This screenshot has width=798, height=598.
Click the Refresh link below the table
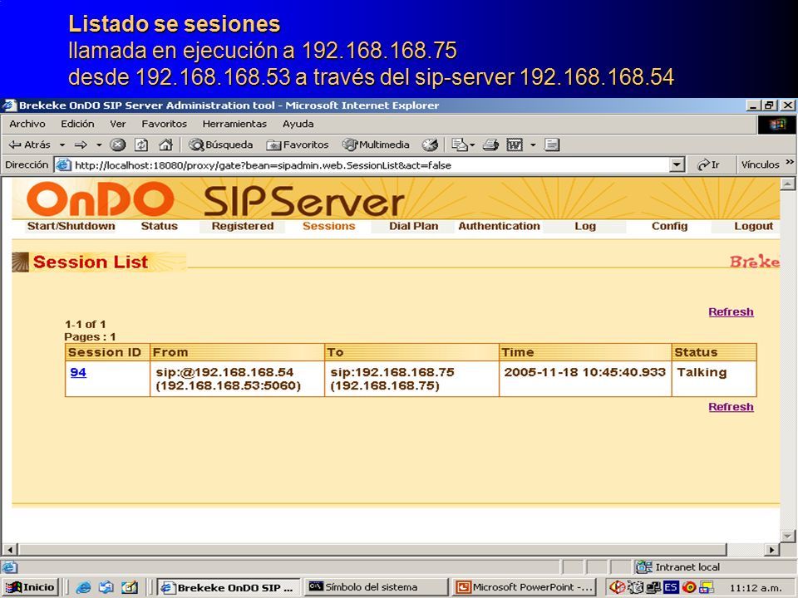(731, 407)
